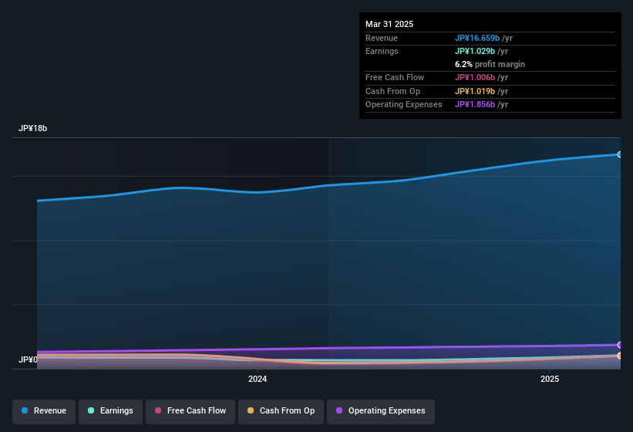
Task: Click the Mar 31 2025 tooltip date
Action: [389, 24]
